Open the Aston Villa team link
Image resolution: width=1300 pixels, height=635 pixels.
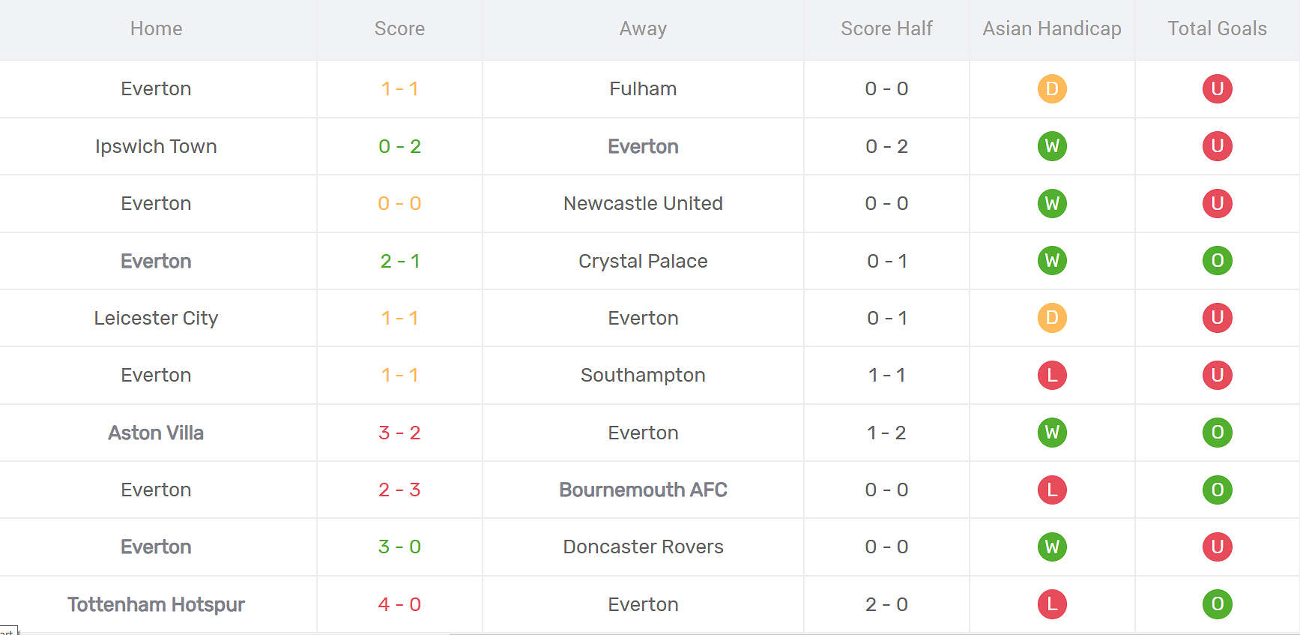click(x=156, y=433)
